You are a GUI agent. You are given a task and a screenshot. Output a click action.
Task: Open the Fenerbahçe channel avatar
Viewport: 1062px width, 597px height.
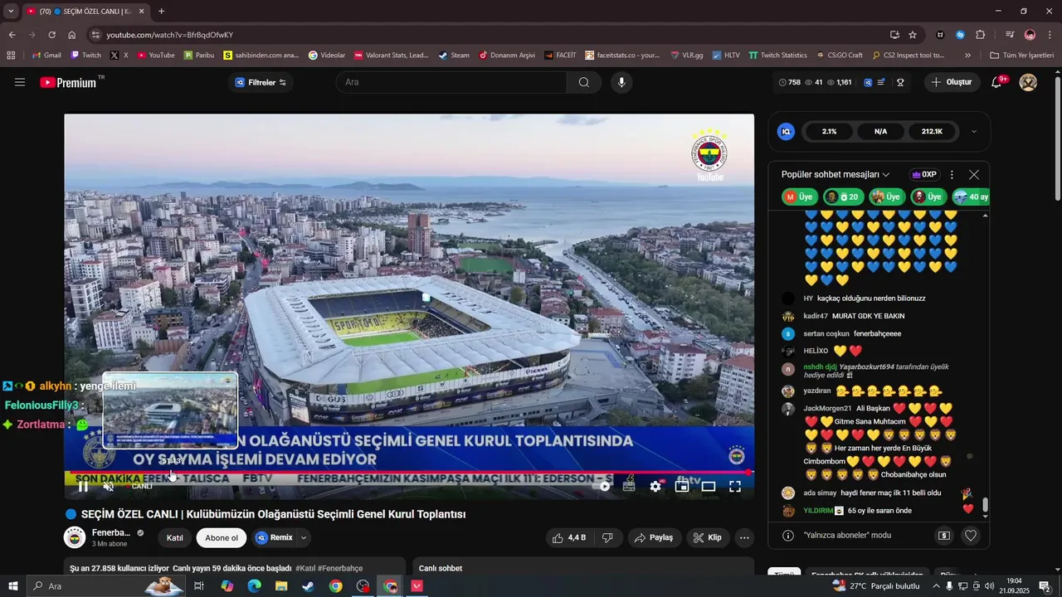point(75,537)
